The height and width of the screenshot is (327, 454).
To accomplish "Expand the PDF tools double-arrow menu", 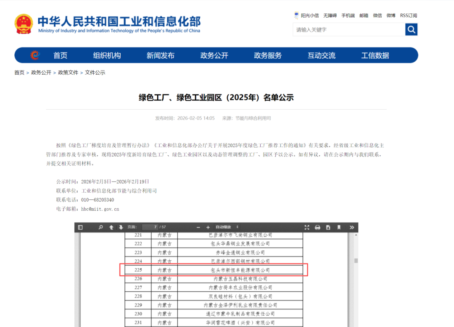I will tap(352, 228).
